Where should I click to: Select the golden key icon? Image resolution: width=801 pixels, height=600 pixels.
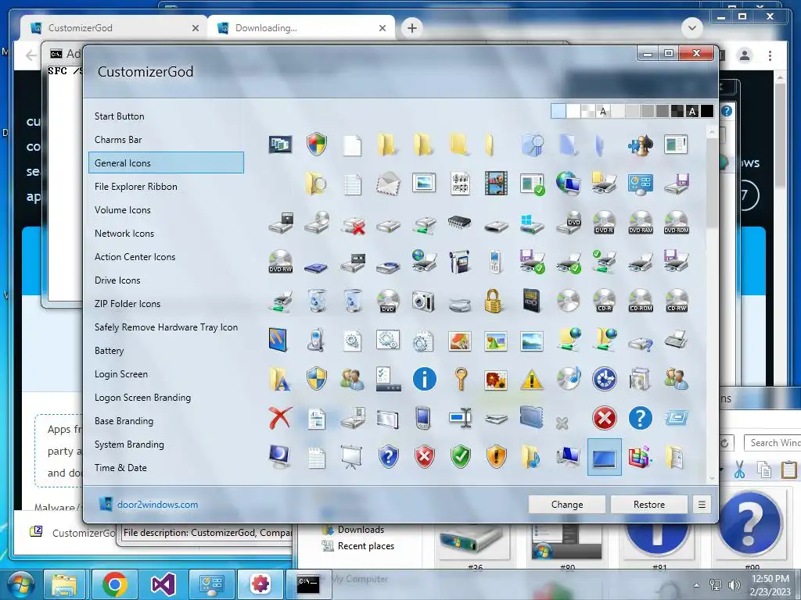[x=461, y=379]
